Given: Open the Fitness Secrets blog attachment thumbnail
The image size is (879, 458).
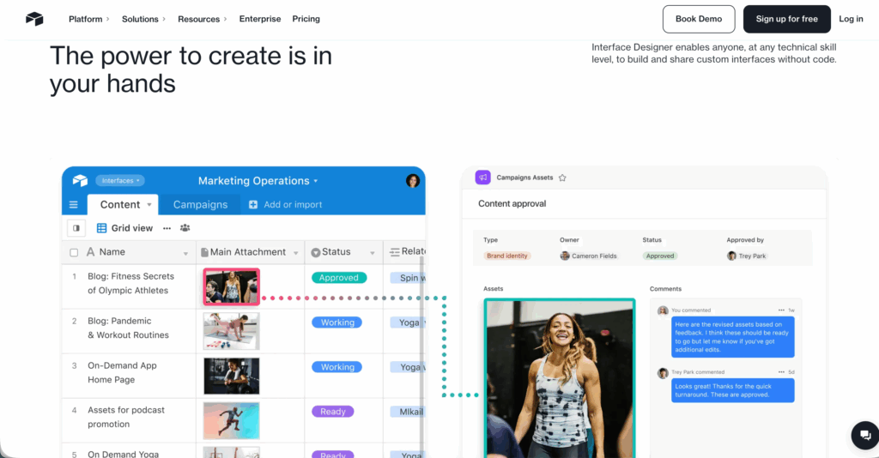Looking at the screenshot, I should pyautogui.click(x=230, y=287).
